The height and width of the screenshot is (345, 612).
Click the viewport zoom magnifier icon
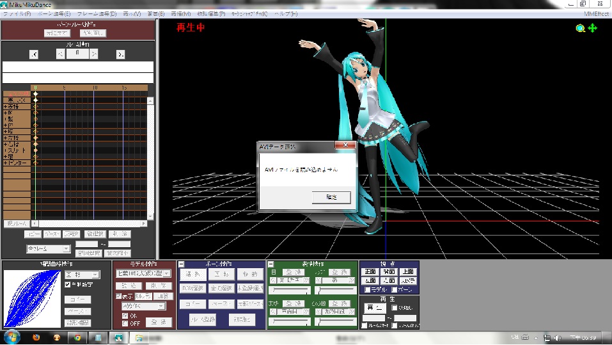(x=581, y=28)
